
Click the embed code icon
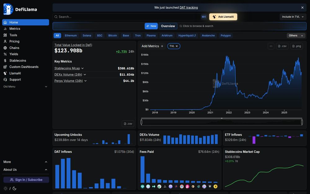coord(271,46)
